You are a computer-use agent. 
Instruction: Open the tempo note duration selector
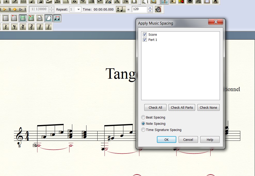[120, 10]
